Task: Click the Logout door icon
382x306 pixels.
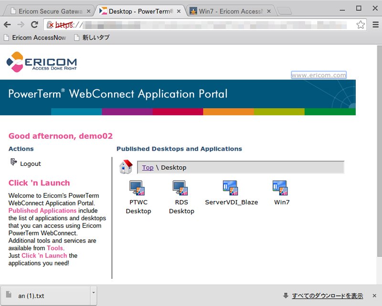Action: click(x=14, y=162)
